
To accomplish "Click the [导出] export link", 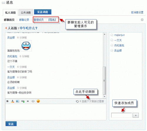I will pos(52,20).
